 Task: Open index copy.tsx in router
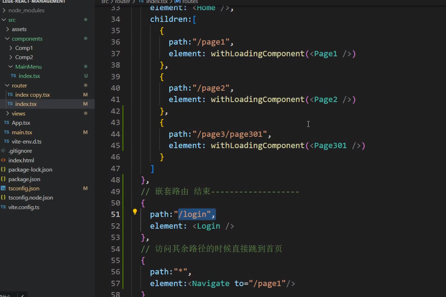click(33, 95)
